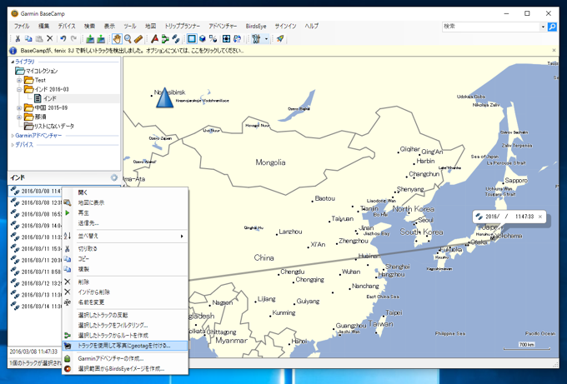Click the gear filter icon in インド panel
The height and width of the screenshot is (384, 567).
(x=114, y=177)
